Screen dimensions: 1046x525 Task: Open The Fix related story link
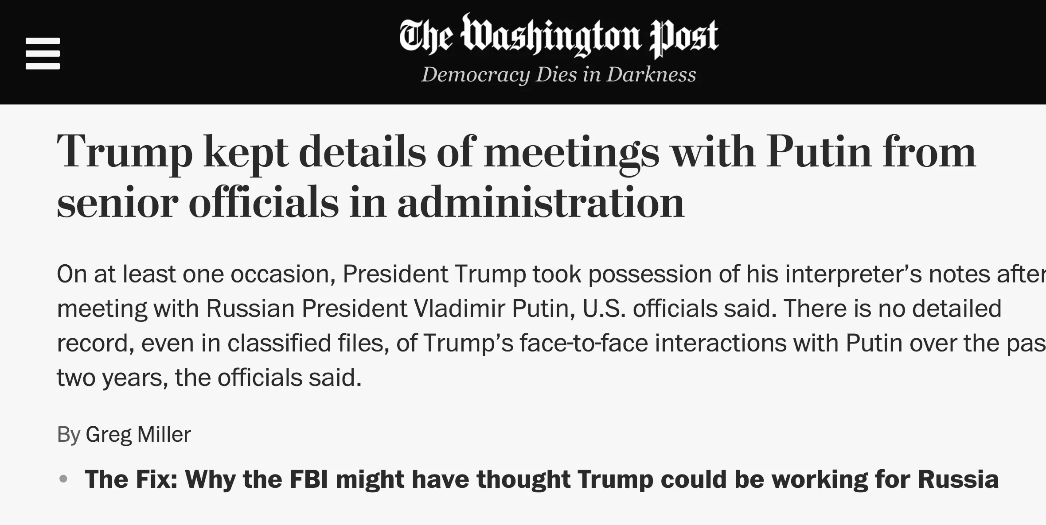tap(542, 479)
